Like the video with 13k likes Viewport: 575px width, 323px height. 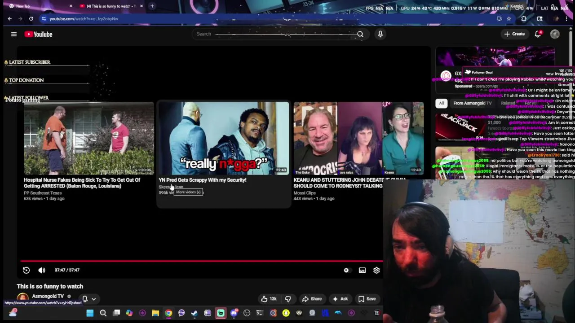(x=269, y=299)
